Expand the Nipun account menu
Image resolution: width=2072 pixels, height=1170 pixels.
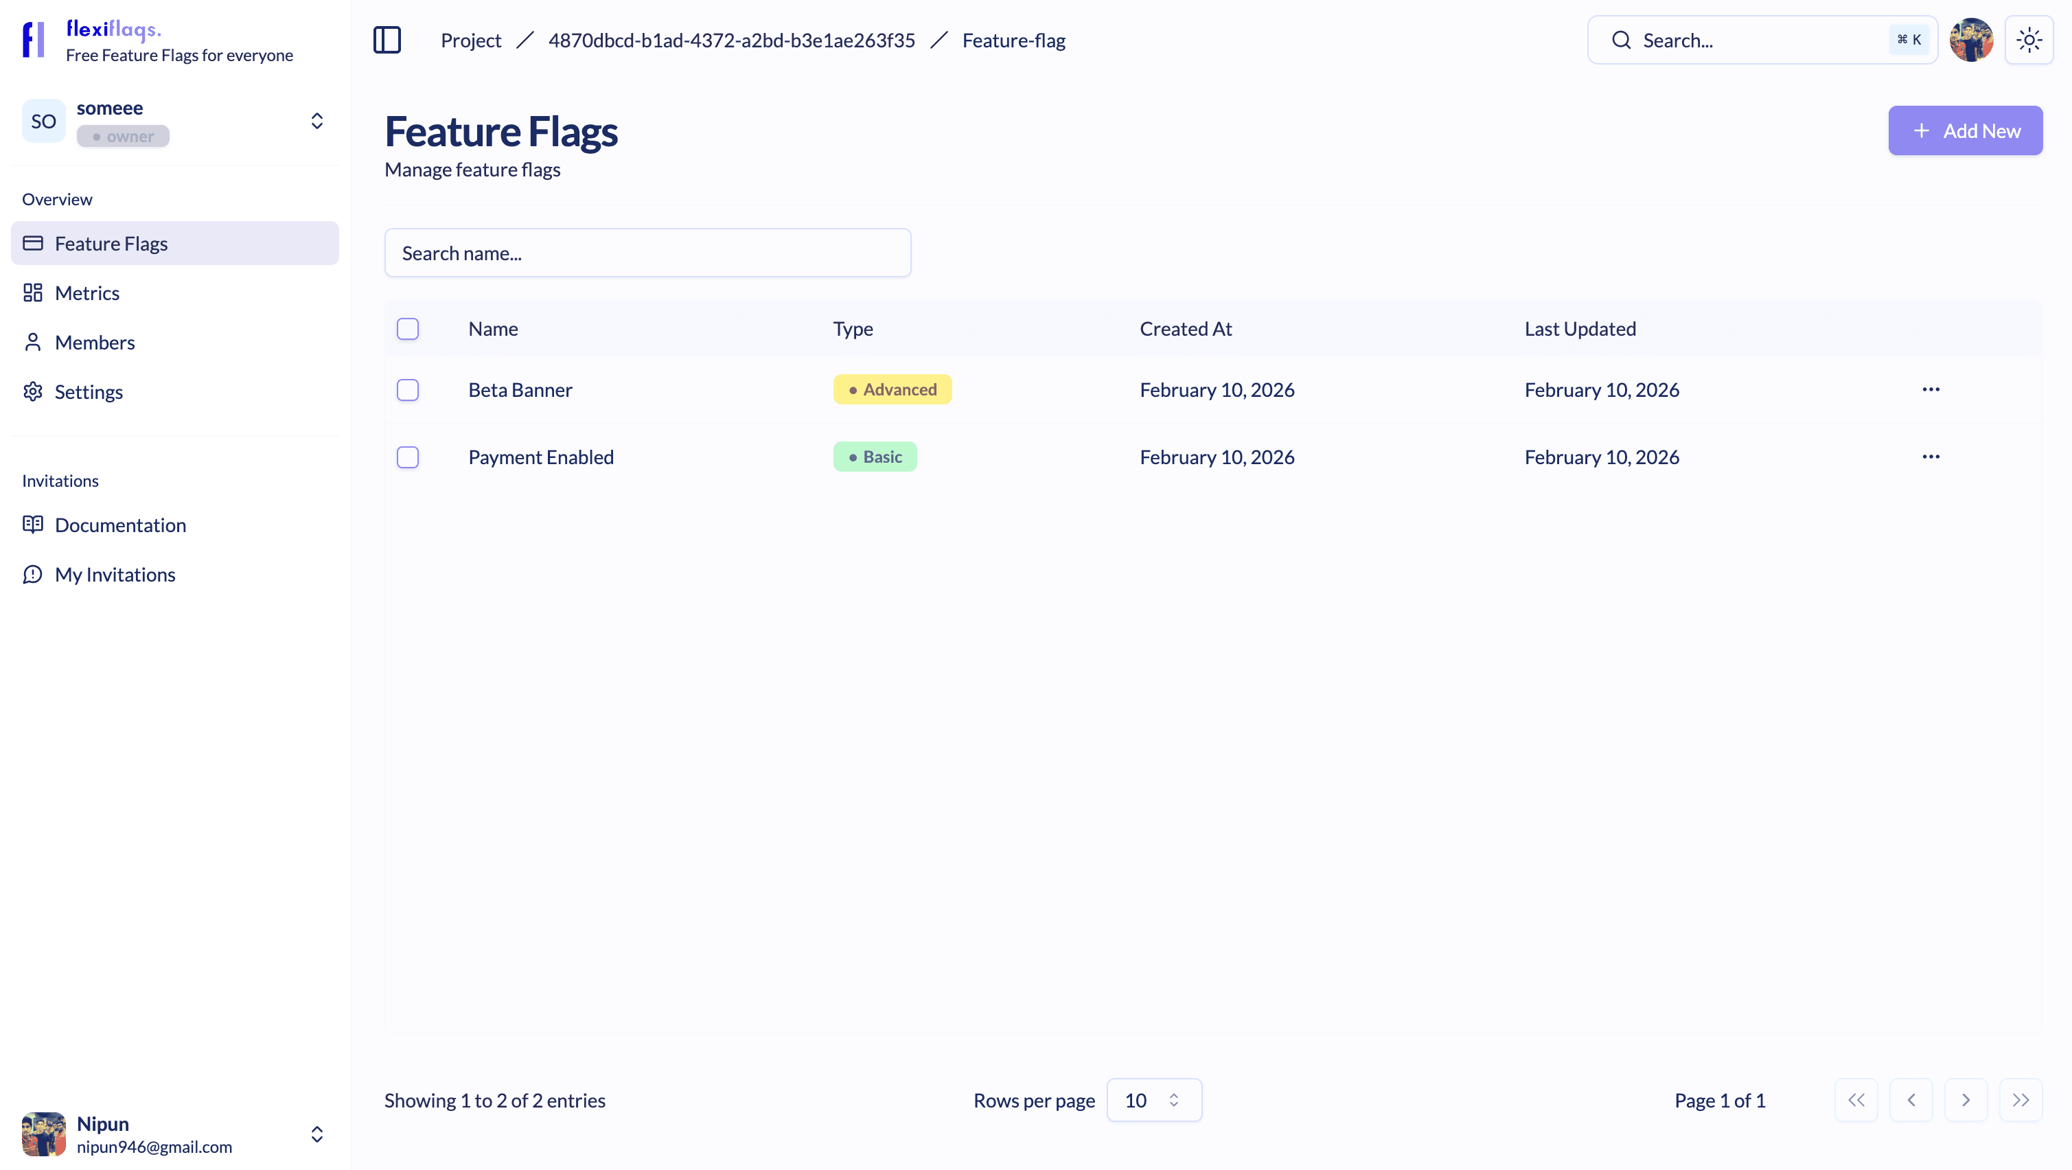point(317,1134)
